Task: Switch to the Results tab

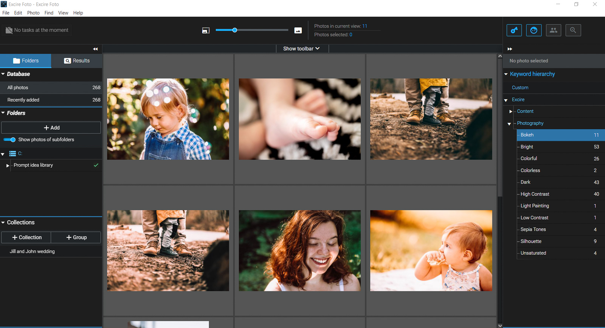Action: pyautogui.click(x=77, y=61)
